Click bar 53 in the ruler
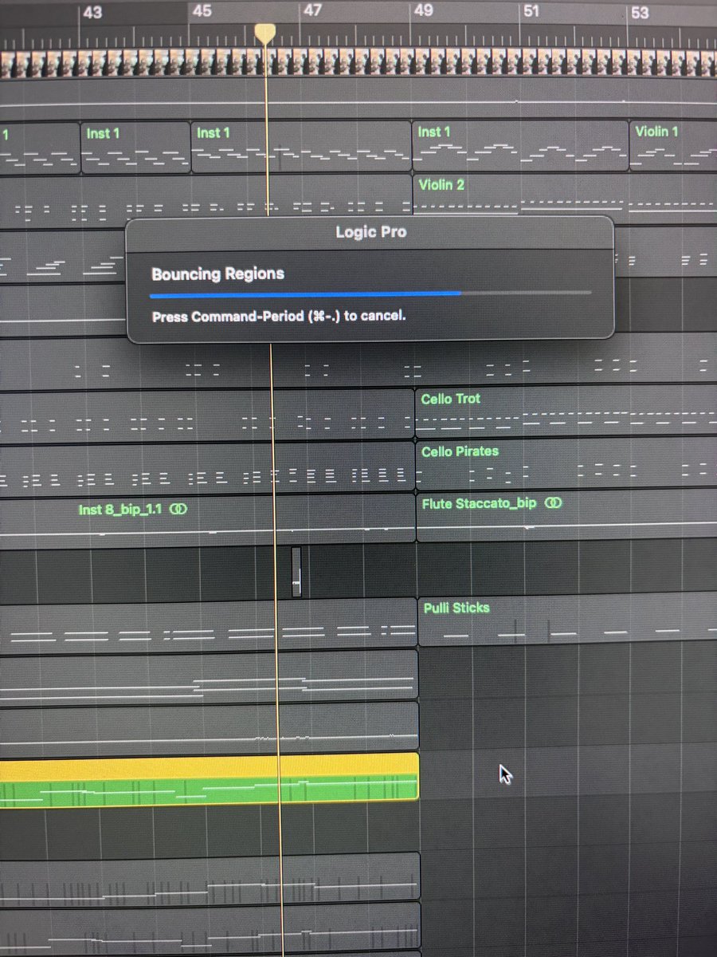Screen dimensions: 717x957 [640, 12]
